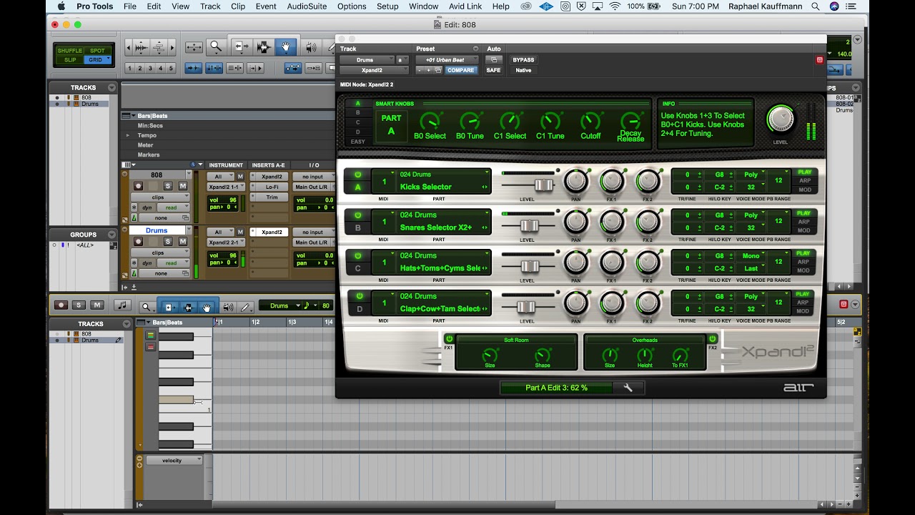The image size is (915, 515).
Task: Toggle Tab to Transients button
Action: point(194,68)
